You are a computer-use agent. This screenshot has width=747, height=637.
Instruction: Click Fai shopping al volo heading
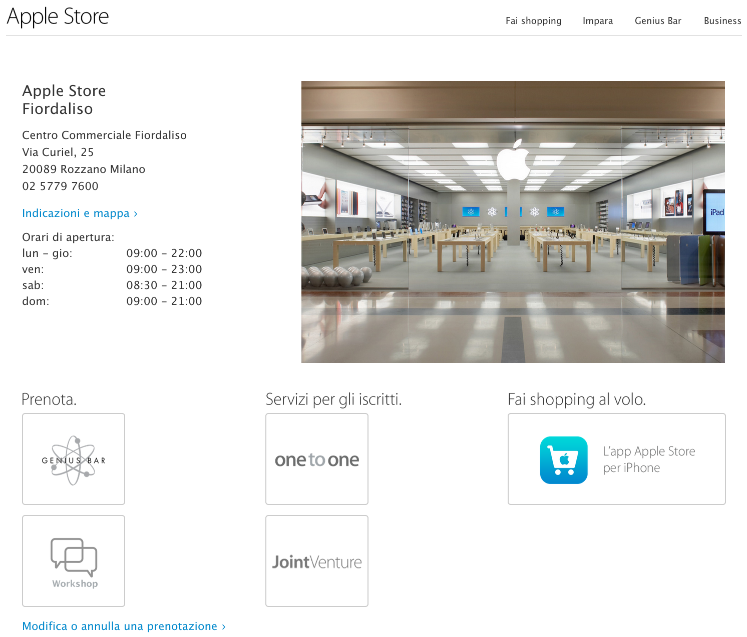click(x=577, y=399)
